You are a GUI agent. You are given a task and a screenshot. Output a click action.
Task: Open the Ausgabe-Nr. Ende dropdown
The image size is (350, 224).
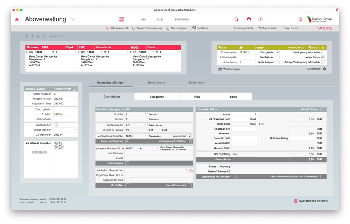[x=76, y=103]
